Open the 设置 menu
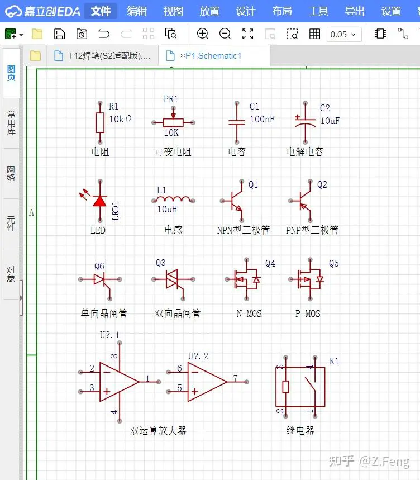Screen dimensions: 420x480 pos(391,11)
